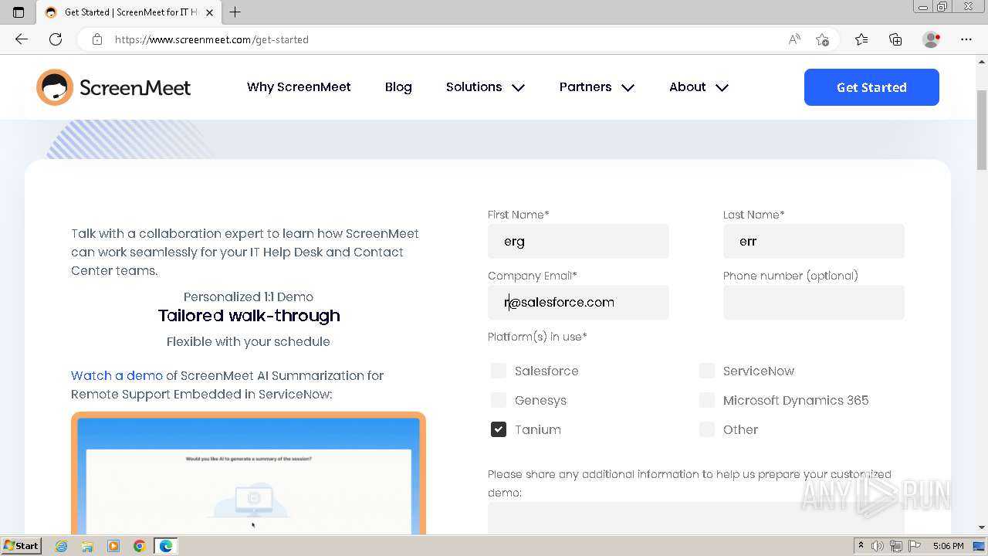988x556 pixels.
Task: Click the Phone number input field
Action: [814, 302]
